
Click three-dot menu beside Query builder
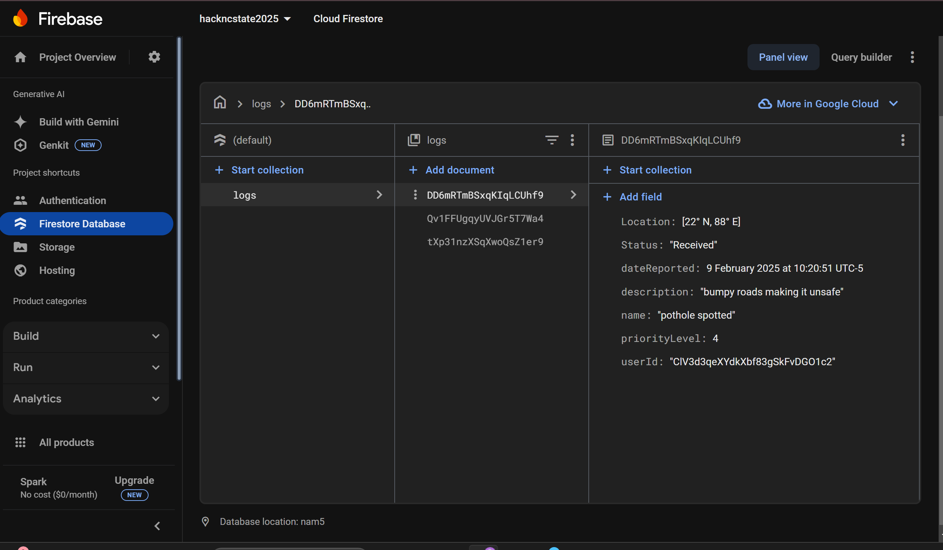(x=912, y=57)
